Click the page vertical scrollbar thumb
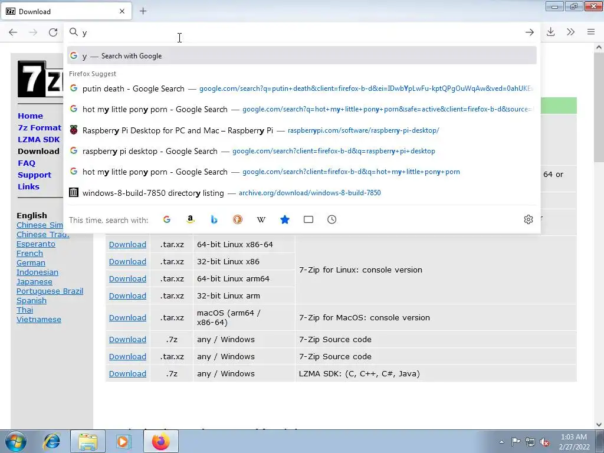The width and height of the screenshot is (604, 453). coord(599,107)
